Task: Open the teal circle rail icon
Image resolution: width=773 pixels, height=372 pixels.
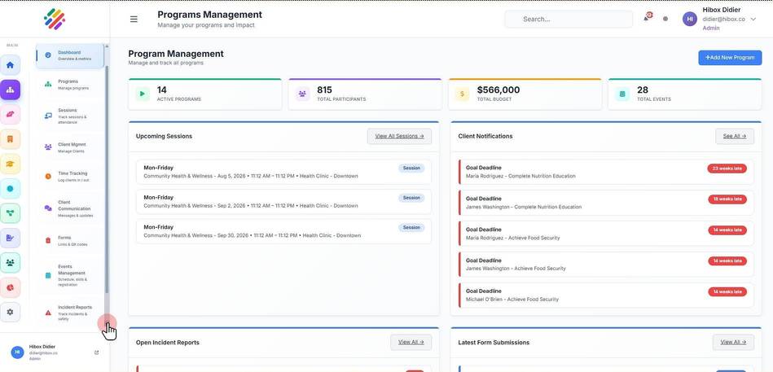Action: coord(11,189)
